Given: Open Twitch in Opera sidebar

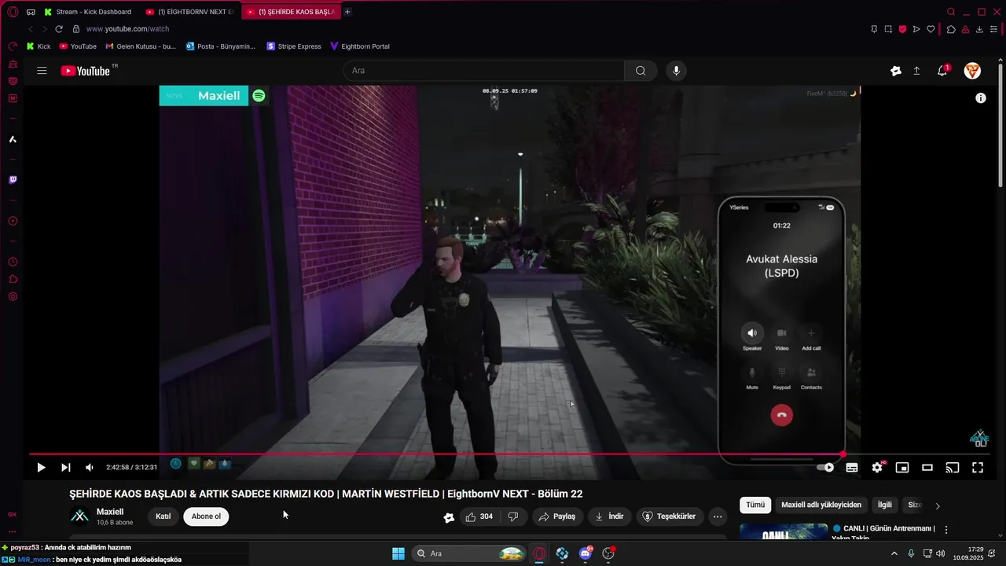Looking at the screenshot, I should pyautogui.click(x=13, y=180).
